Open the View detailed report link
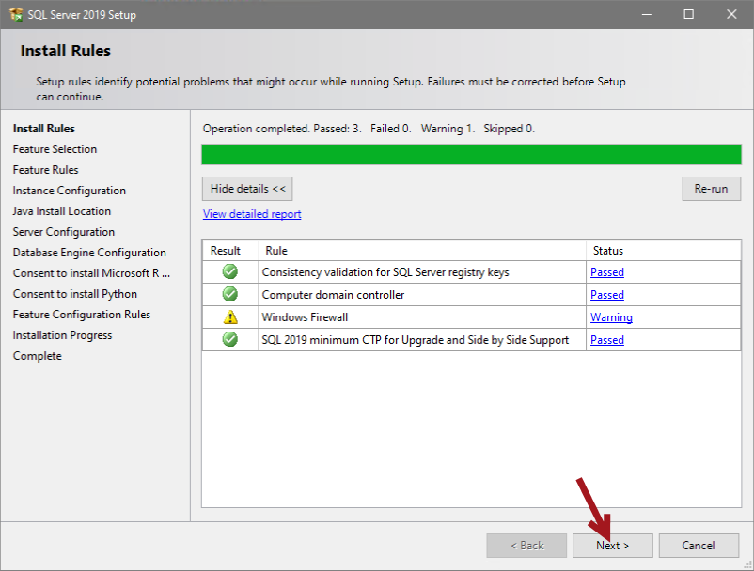The image size is (754, 571). [x=252, y=214]
